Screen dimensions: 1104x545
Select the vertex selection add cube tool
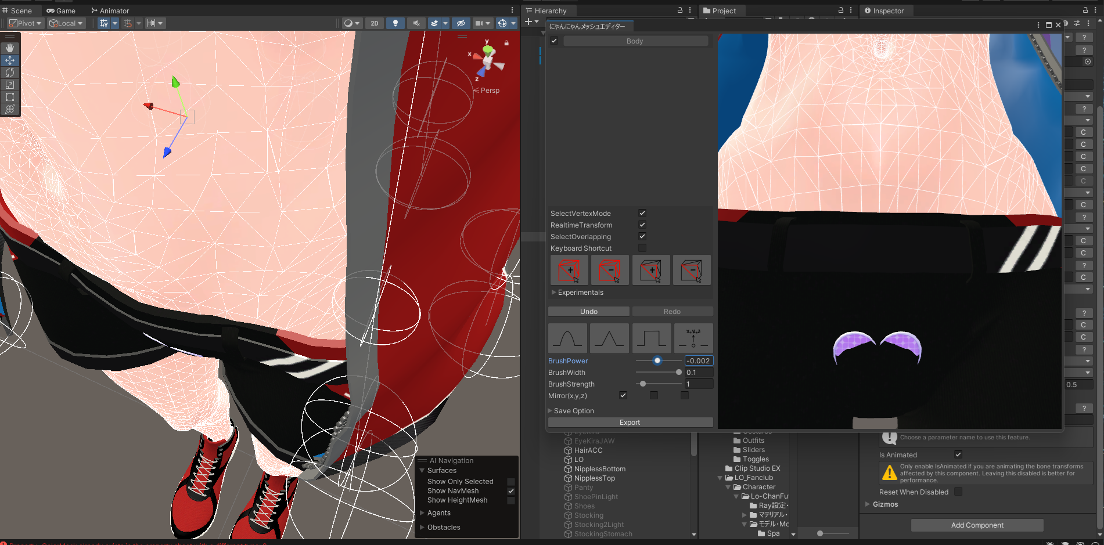click(x=568, y=270)
